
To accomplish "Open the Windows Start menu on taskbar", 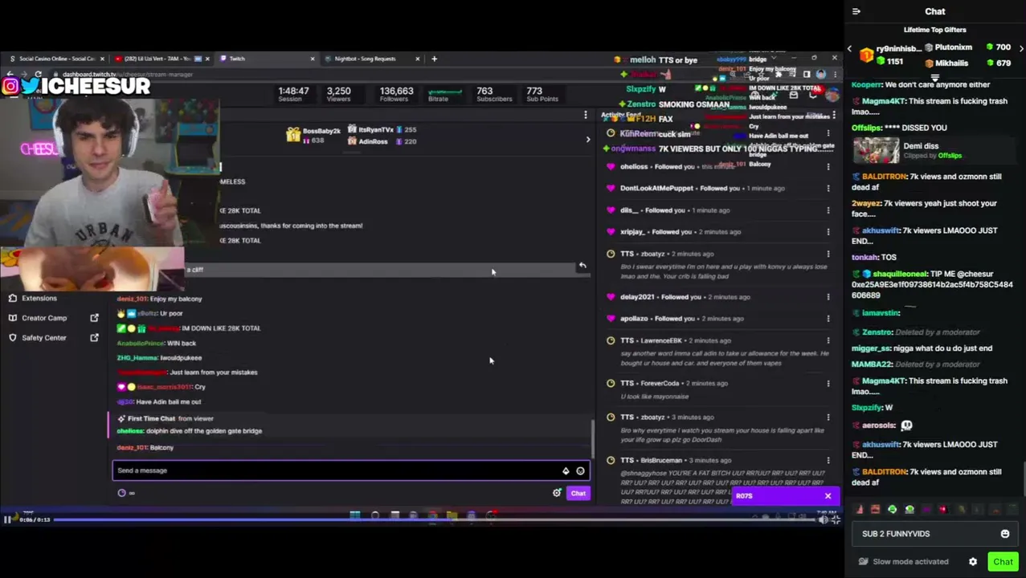I will pyautogui.click(x=354, y=515).
